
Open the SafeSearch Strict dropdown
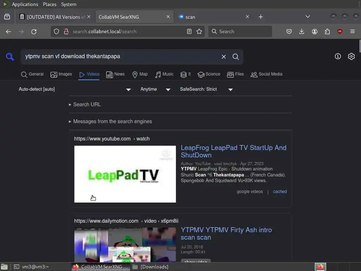coord(206,89)
